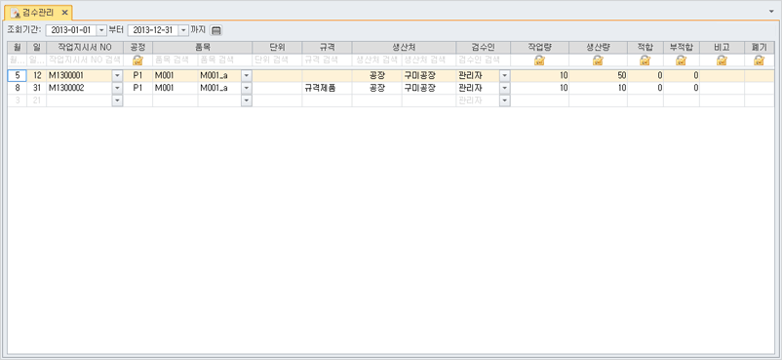Viewport: 782px width, 360px height.
Task: Click the 구미공장 cell in M1300001 row
Action: (x=428, y=76)
